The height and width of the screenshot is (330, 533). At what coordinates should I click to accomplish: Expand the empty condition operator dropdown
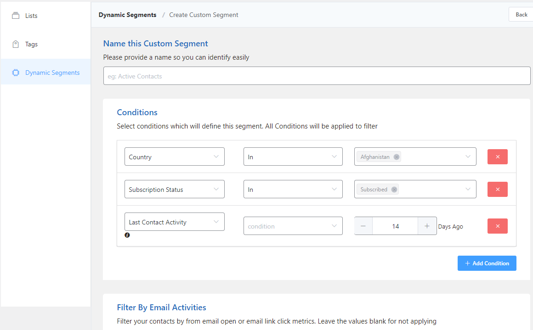click(293, 226)
